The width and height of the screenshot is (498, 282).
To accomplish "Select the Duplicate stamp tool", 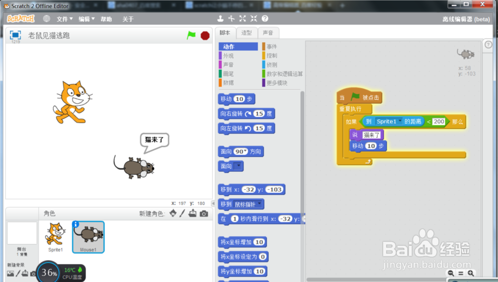I will [220, 19].
